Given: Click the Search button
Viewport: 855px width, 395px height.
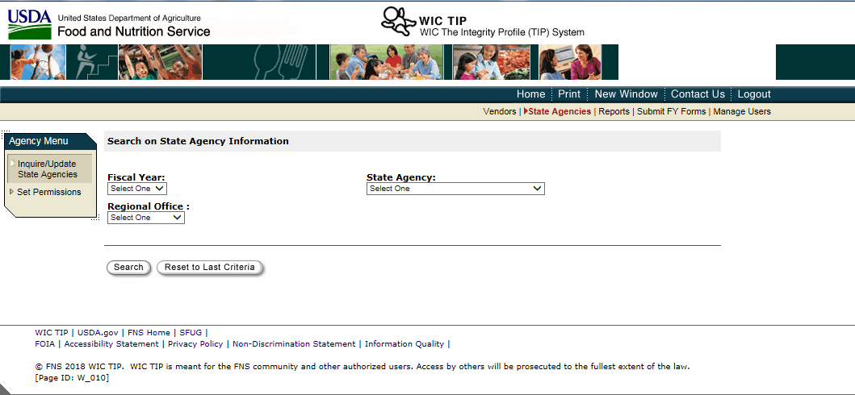Looking at the screenshot, I should point(128,267).
